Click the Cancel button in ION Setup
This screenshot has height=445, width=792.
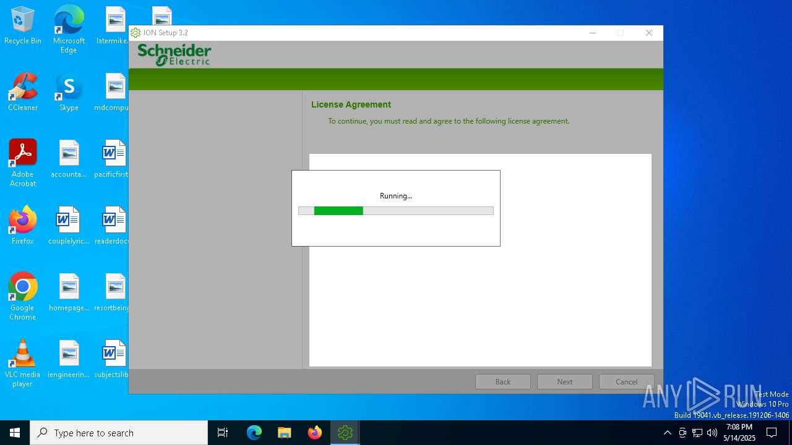[x=627, y=381]
